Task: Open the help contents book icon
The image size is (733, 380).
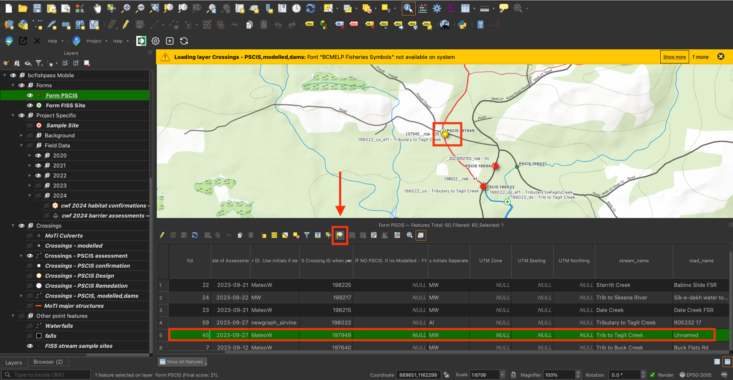Action: pos(480,25)
